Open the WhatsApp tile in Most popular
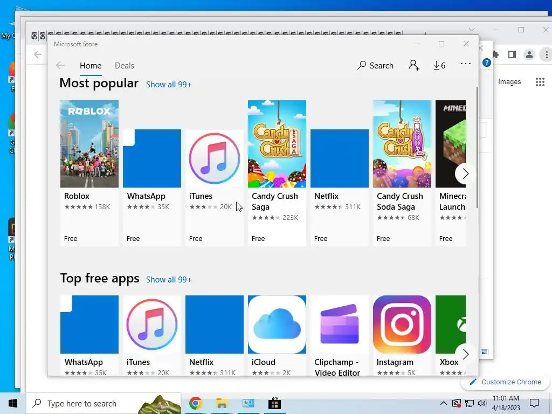Screen dimensions: 552x414 (152, 158)
